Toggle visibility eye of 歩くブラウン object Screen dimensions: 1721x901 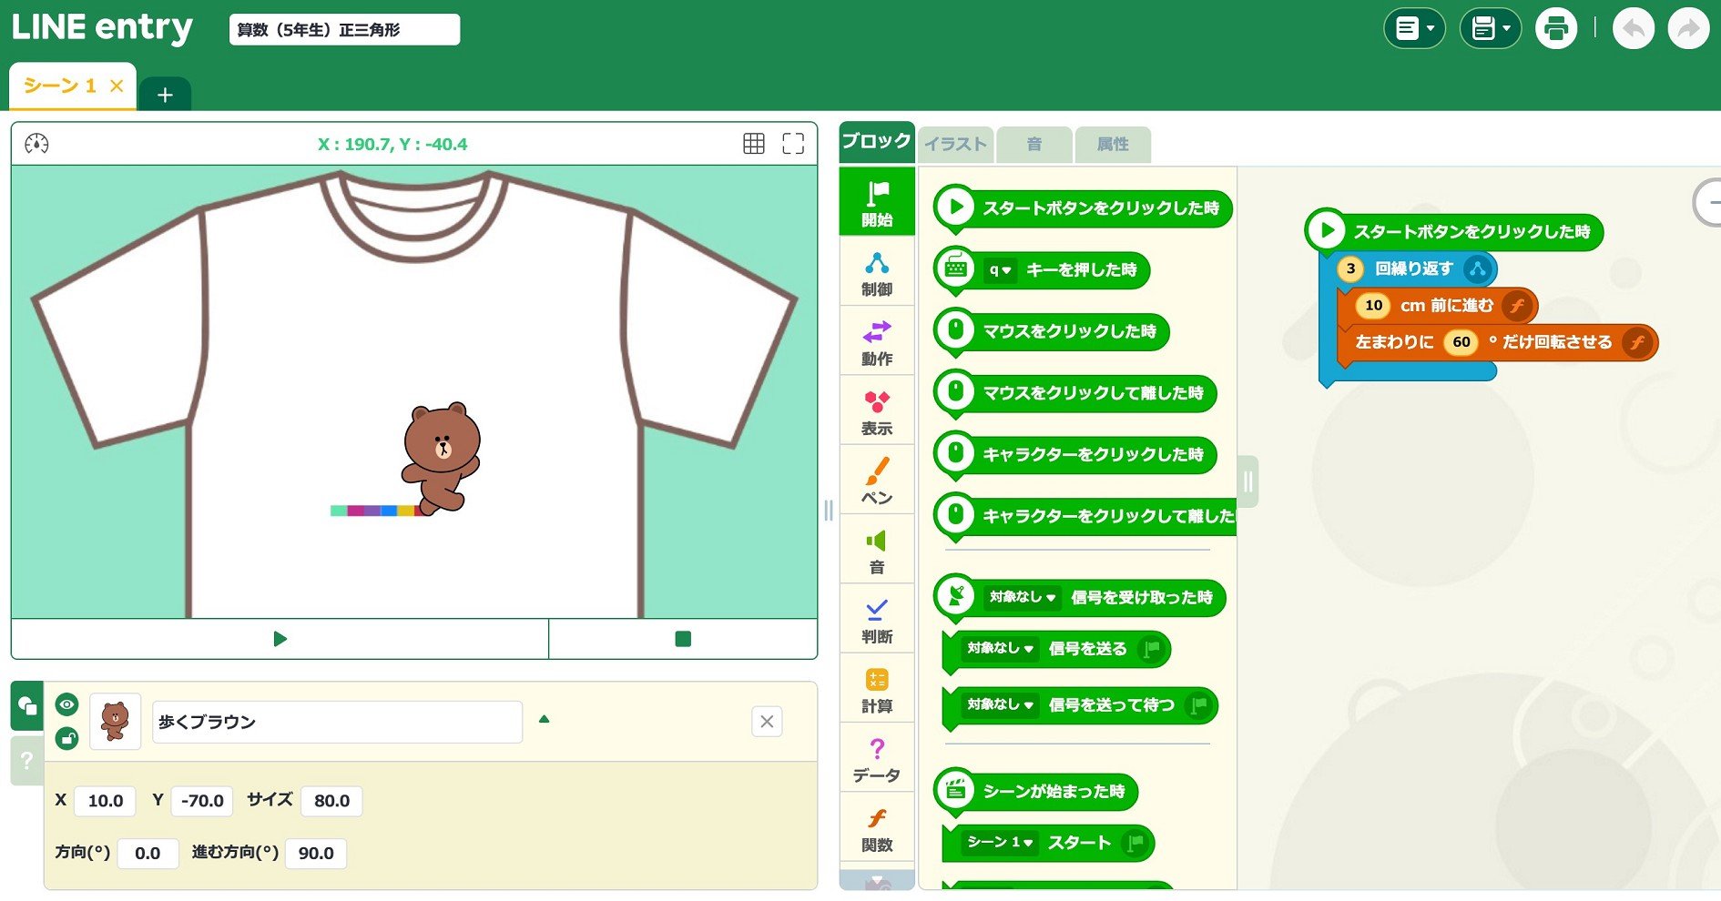[x=66, y=704]
